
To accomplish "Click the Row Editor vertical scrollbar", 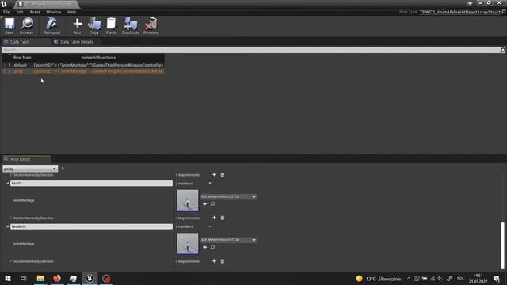I will coord(502,245).
